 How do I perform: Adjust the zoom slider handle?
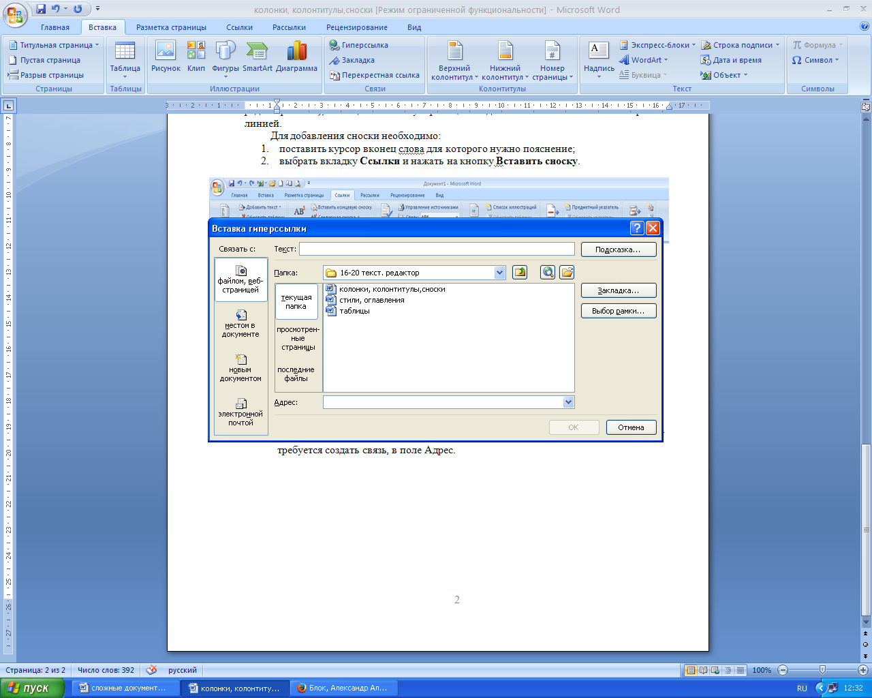822,670
